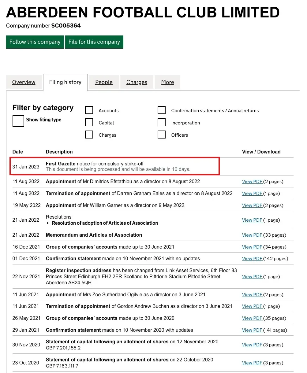Image resolution: width=307 pixels, height=373 pixels.
Task: Click the company number SC005364
Action: click(66, 26)
